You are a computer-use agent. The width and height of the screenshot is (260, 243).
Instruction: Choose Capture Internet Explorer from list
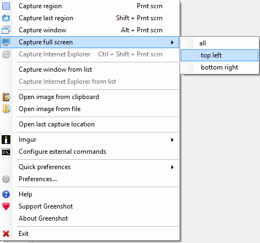coord(89,82)
